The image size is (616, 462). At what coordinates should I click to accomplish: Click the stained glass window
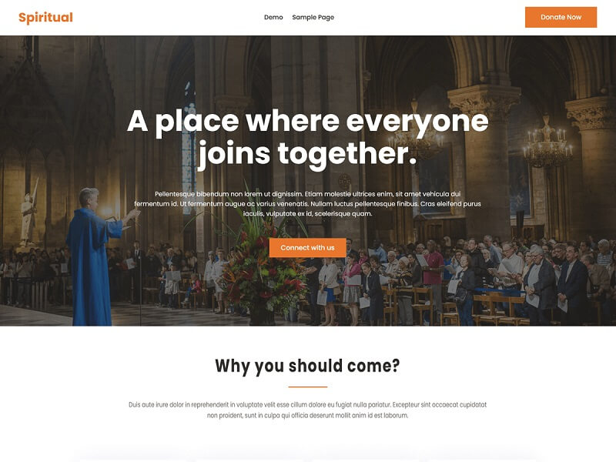(189, 149)
